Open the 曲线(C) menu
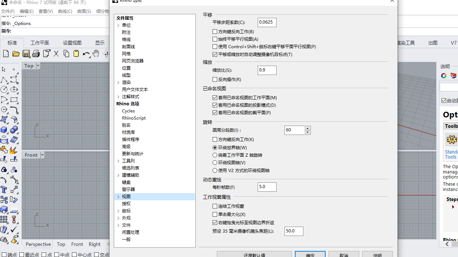This screenshot has width=458, height=257. click(x=65, y=11)
